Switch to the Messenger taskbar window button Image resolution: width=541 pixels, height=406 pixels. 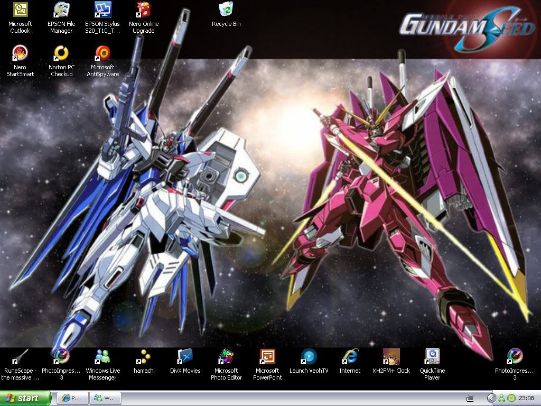[105, 399]
